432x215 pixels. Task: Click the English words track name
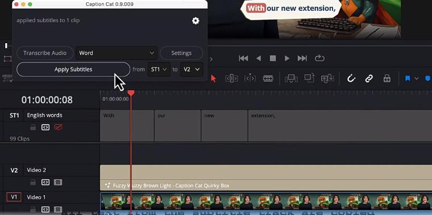(45, 115)
